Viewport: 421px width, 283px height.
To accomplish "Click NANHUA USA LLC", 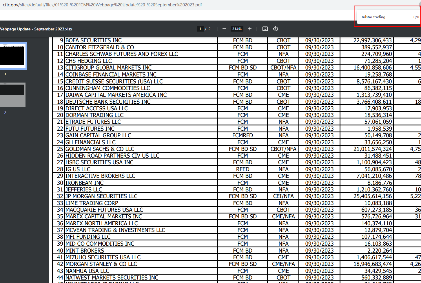I will 88,271.
